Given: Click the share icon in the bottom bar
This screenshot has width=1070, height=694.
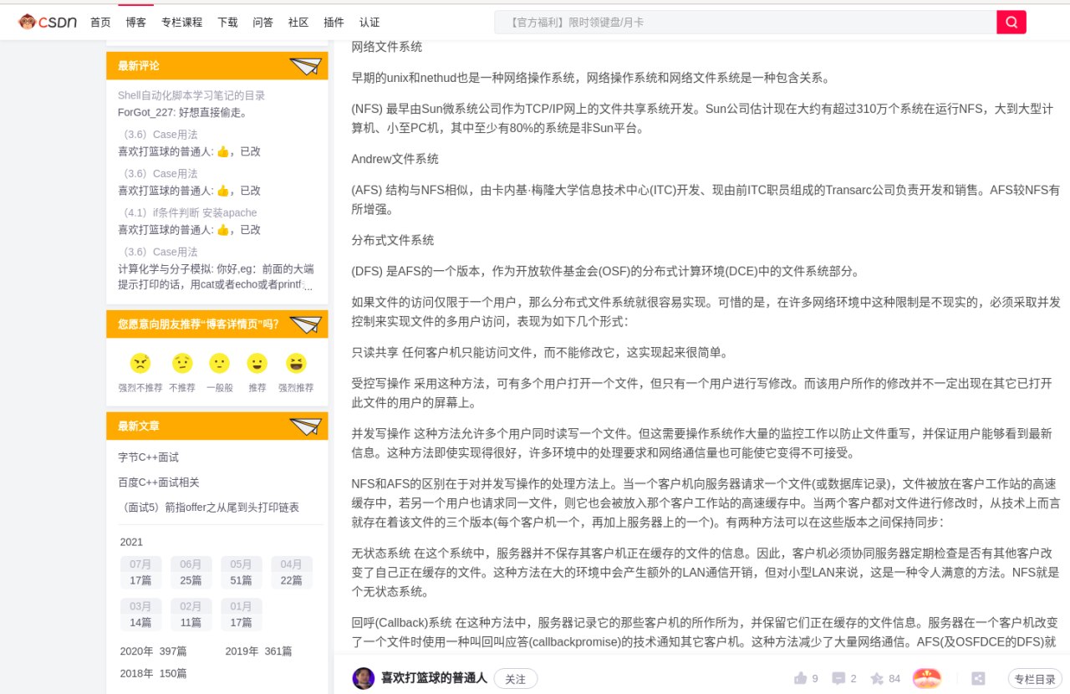Looking at the screenshot, I should tap(978, 678).
